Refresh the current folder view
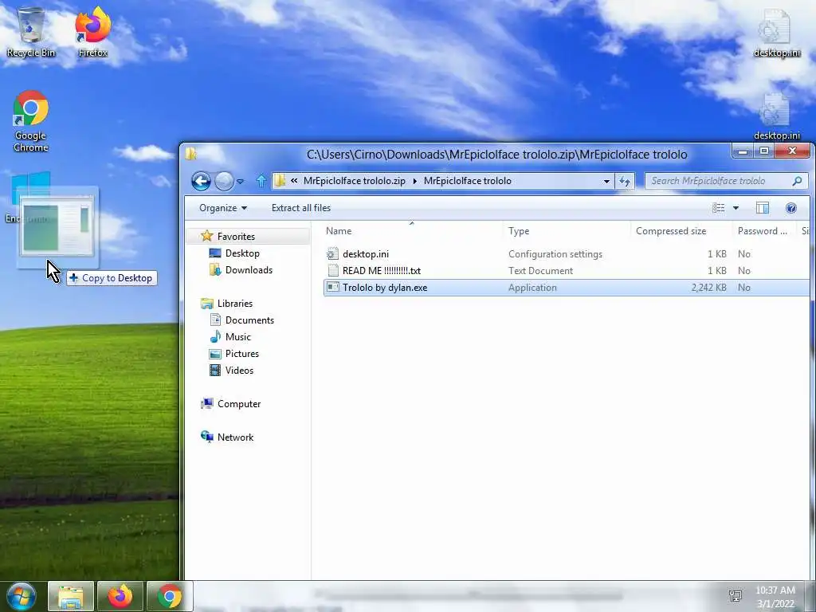Viewport: 816px width, 612px height. point(625,181)
